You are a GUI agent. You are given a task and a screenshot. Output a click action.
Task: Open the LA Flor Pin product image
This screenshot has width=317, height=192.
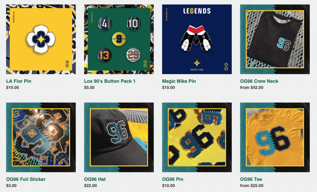coord(41,39)
